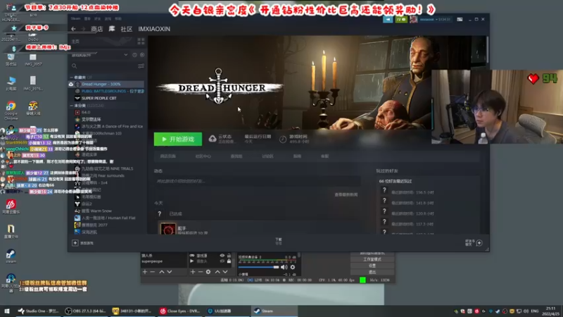Click the green 开始游戏 play button
Screen dimensions: 563x317
click(x=178, y=139)
